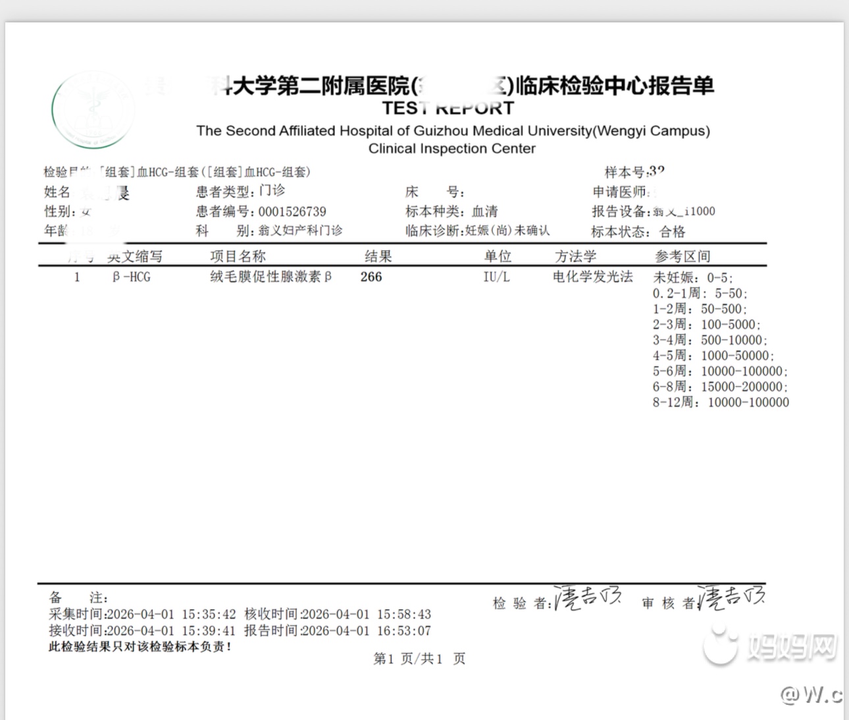This screenshot has height=720, width=849.
Task: Click the signature beside 审核者
Action: (x=731, y=597)
